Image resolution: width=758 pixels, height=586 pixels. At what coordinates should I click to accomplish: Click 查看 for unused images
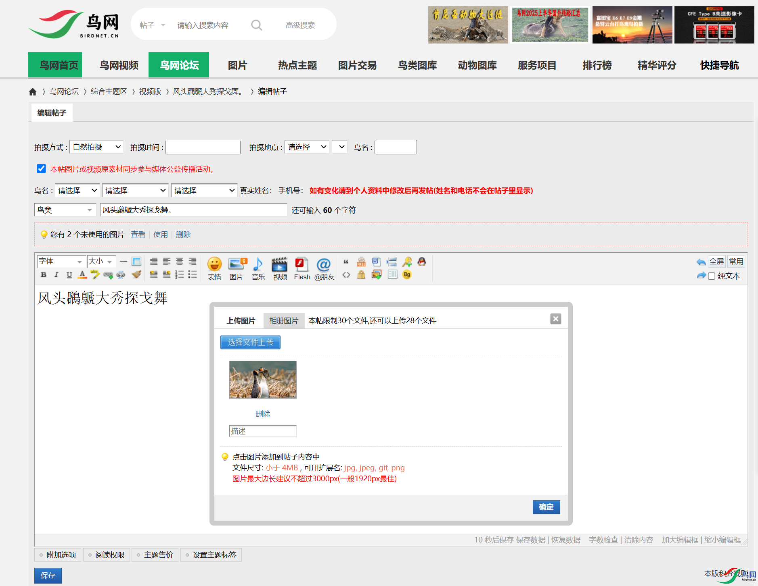click(138, 234)
